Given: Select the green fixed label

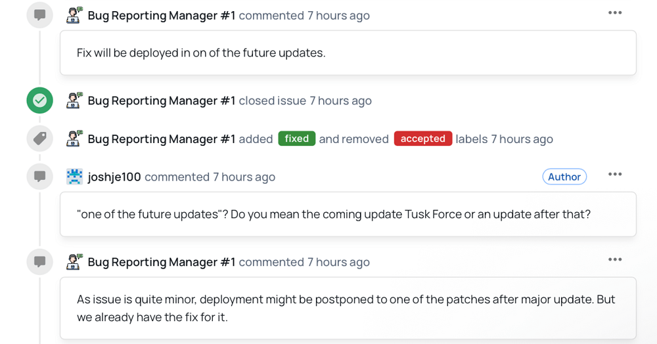Looking at the screenshot, I should pos(297,139).
